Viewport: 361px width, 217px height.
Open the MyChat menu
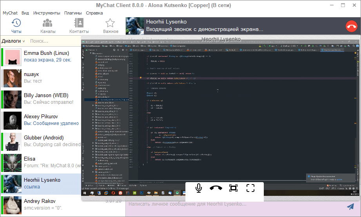coord(10,13)
